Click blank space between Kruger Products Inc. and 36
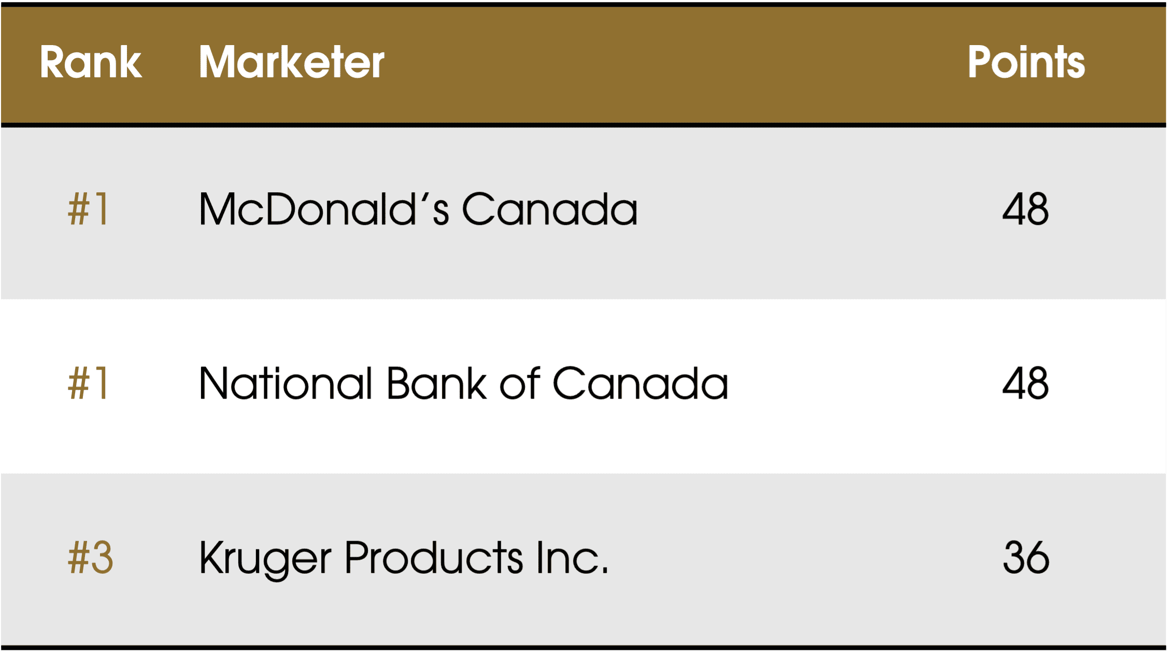The height and width of the screenshot is (653, 1173). [803, 558]
